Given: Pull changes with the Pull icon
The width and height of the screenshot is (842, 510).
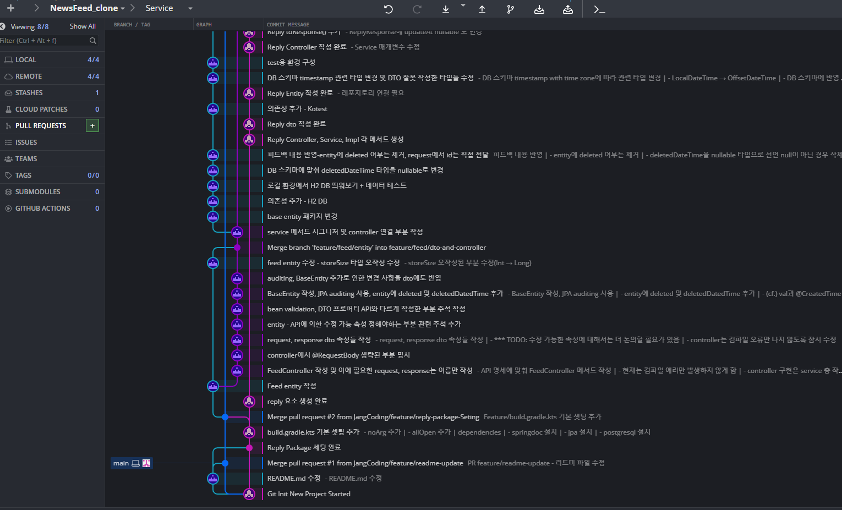Looking at the screenshot, I should pyautogui.click(x=446, y=9).
